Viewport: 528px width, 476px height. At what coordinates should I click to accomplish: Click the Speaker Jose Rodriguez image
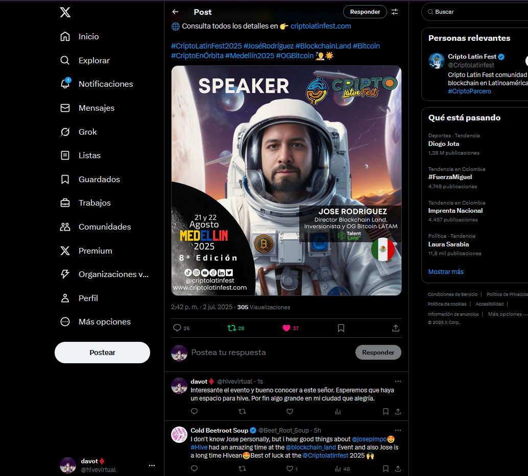(286, 181)
